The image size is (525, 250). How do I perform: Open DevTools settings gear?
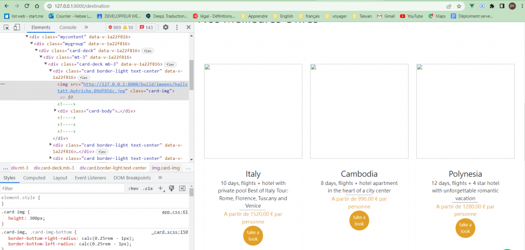[166, 28]
